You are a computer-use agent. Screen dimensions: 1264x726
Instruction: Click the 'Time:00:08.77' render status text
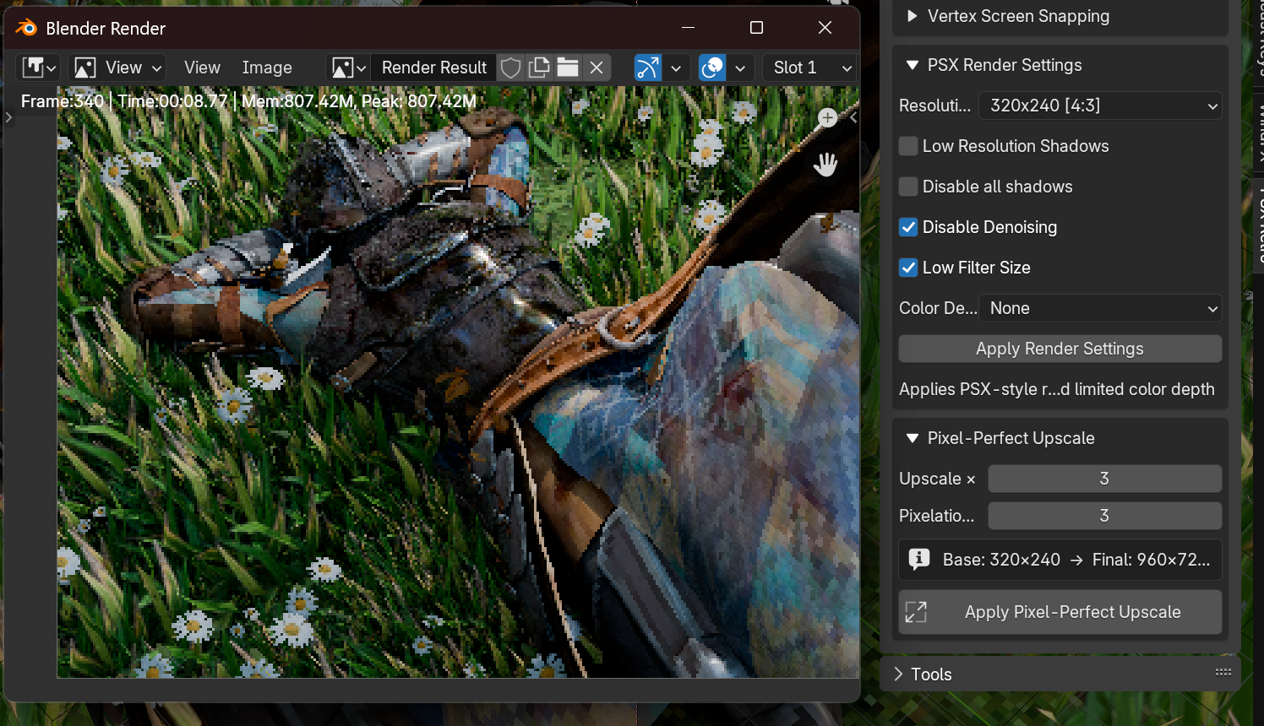pos(173,101)
